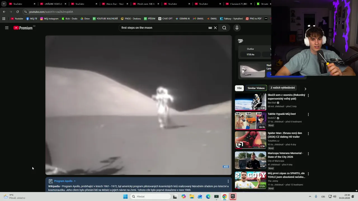The height and width of the screenshot is (201, 358).
Task: Open the Můj instagram bookmark
Action: [x=49, y=19]
